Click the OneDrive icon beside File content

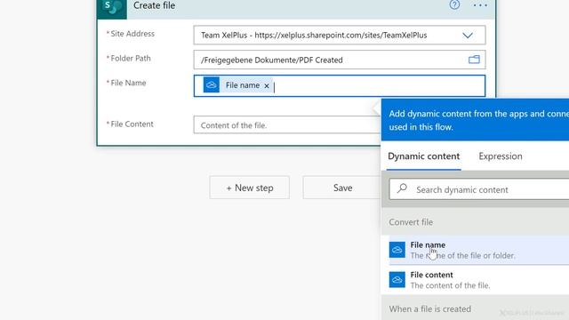(397, 280)
